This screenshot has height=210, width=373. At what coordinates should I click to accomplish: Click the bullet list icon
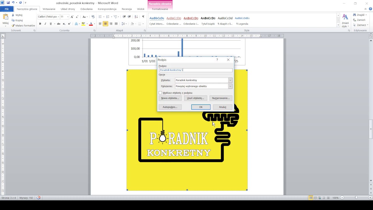pyautogui.click(x=100, y=17)
